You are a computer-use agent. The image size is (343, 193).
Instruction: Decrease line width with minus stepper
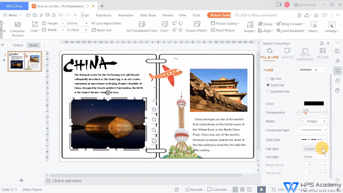pos(302,121)
